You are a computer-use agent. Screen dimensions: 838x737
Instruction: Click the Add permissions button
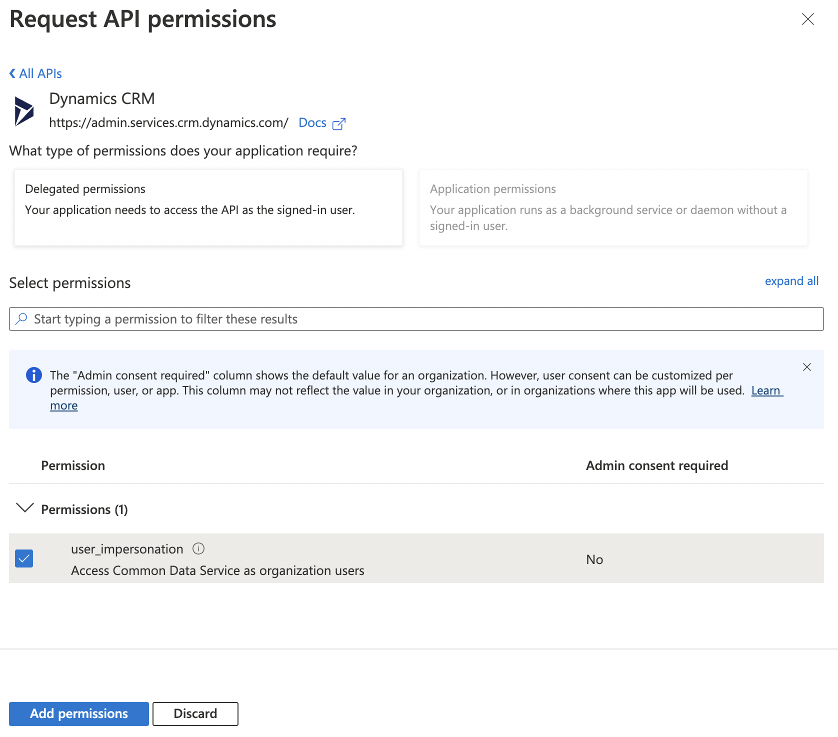(x=79, y=713)
